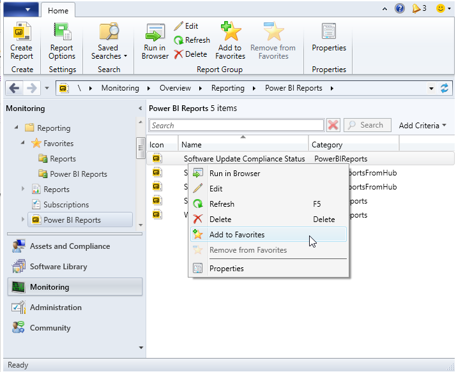
Task: Choose Refresh in the context menu
Action: tap(268, 204)
